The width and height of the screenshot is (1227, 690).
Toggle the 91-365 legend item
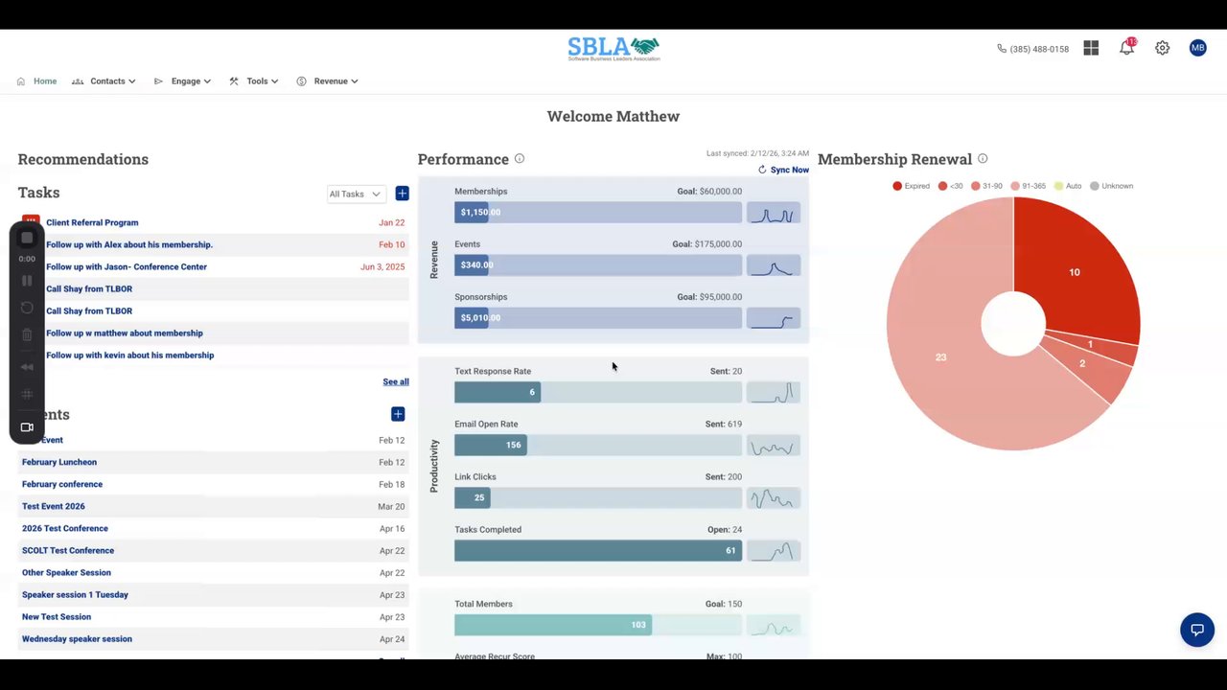[1028, 186]
